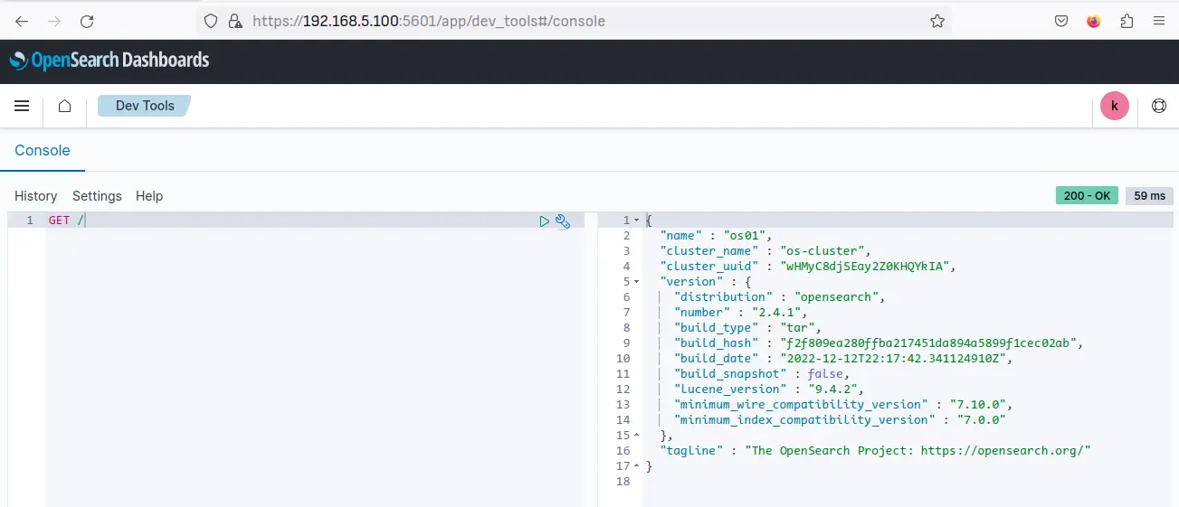Click the tagline OpenSearch Project text
Image resolution: width=1179 pixels, height=507 pixels.
(918, 451)
